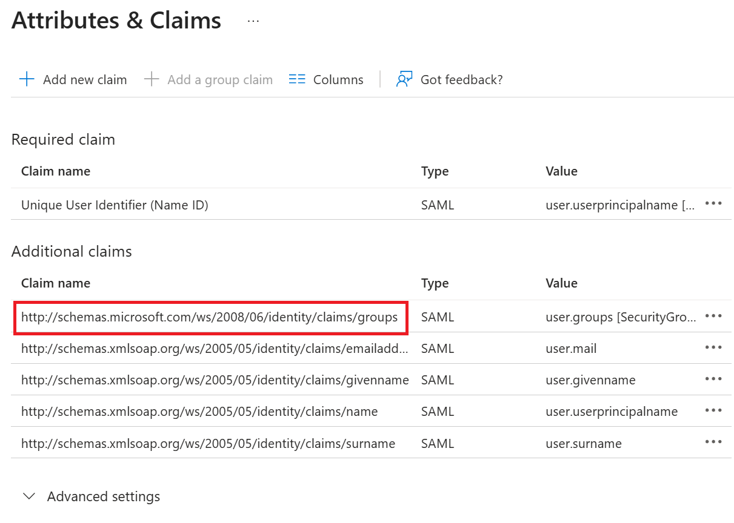The height and width of the screenshot is (523, 734).
Task: Click Type header under Additional claims
Action: click(x=435, y=283)
